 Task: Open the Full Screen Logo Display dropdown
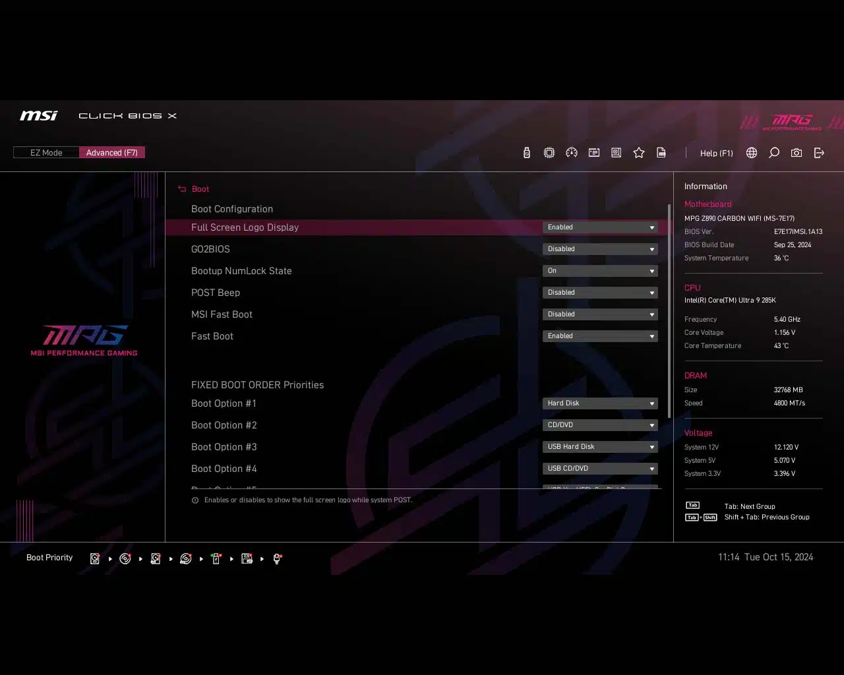[600, 227]
